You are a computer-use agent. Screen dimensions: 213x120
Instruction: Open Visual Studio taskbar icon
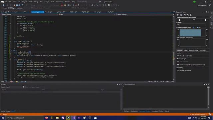(74, 118)
